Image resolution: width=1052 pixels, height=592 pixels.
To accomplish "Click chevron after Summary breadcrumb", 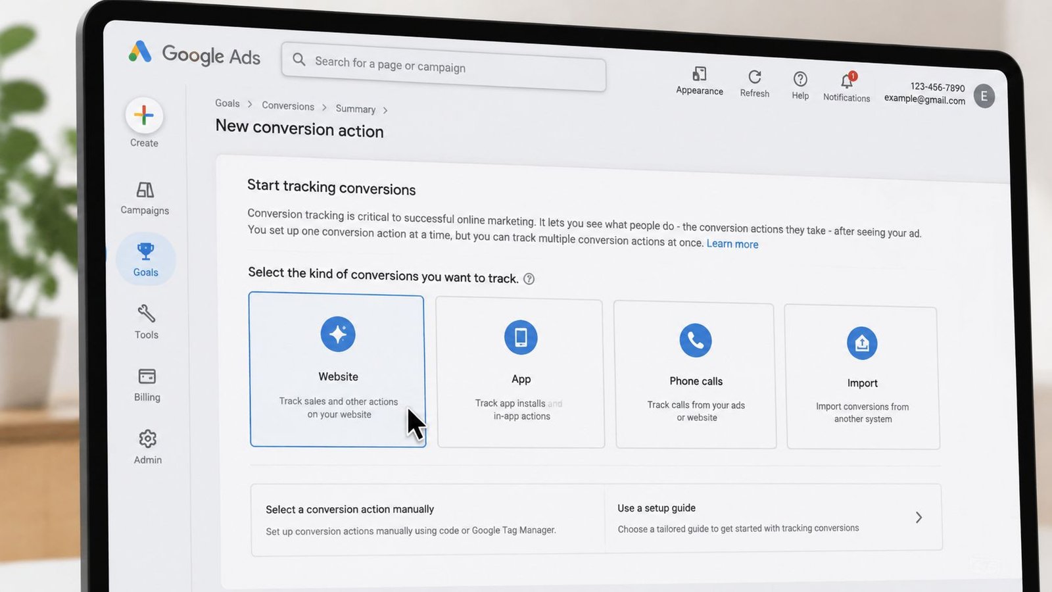I will click(x=385, y=110).
